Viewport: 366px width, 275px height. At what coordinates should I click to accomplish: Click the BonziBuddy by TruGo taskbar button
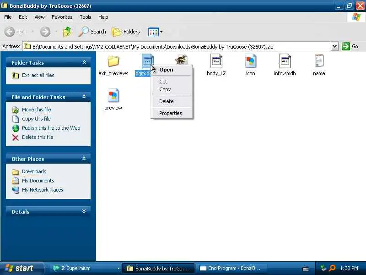point(158,268)
